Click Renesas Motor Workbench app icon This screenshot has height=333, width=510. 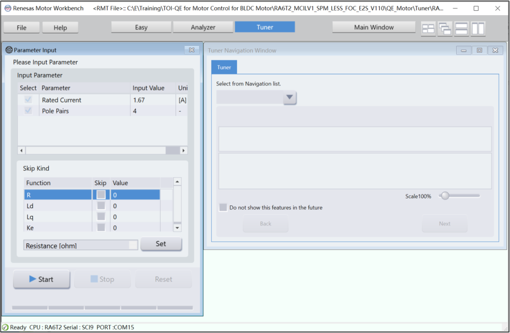point(8,8)
